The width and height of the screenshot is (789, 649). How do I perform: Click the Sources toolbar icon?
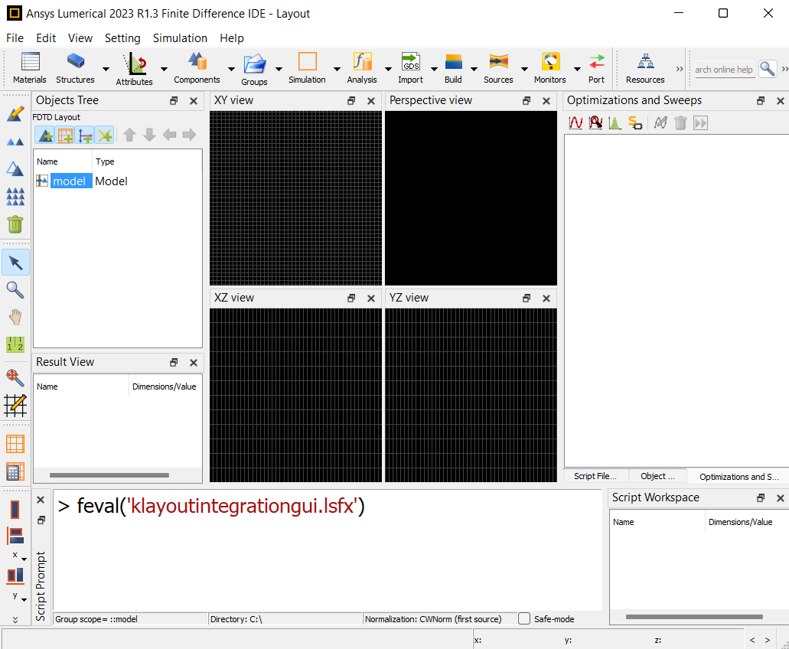coord(498,67)
